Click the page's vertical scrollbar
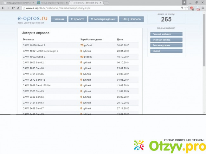The width and height of the screenshot is (206, 154). (x=204, y=47)
